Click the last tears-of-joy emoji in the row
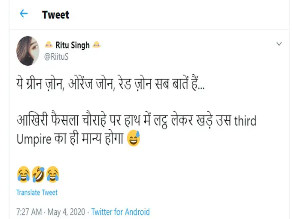The width and height of the screenshot is (292, 219). [52, 174]
